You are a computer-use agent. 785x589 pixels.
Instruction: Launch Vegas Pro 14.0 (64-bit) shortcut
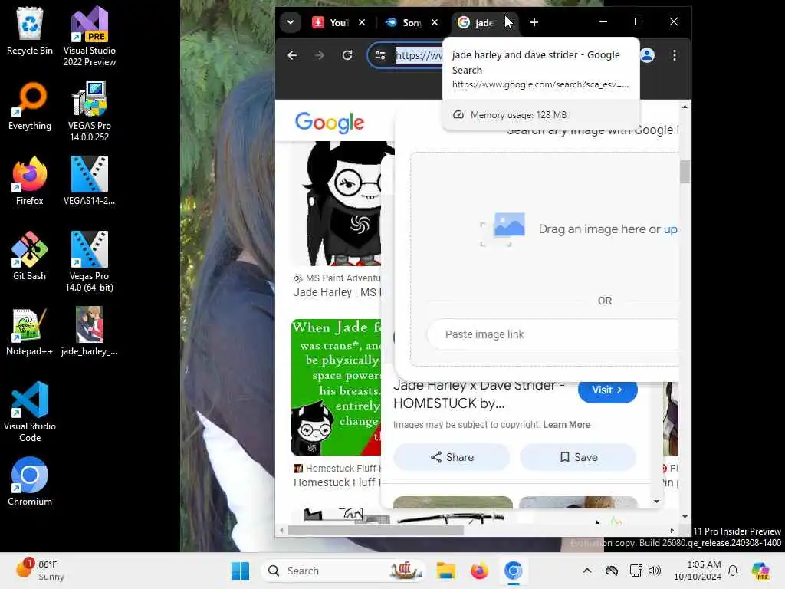pos(89,262)
